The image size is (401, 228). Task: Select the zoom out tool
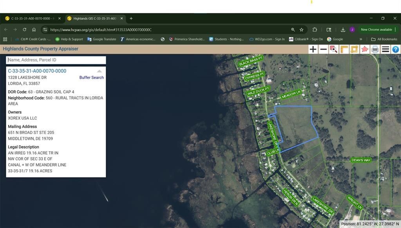point(323,49)
